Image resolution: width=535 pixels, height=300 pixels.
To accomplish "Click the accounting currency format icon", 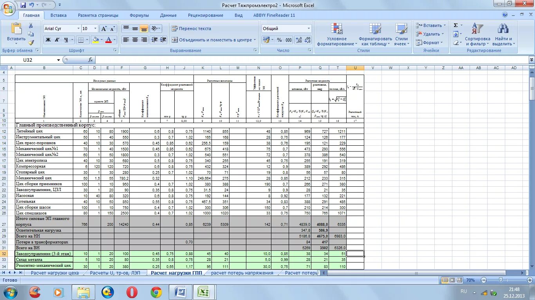I will click(x=266, y=40).
